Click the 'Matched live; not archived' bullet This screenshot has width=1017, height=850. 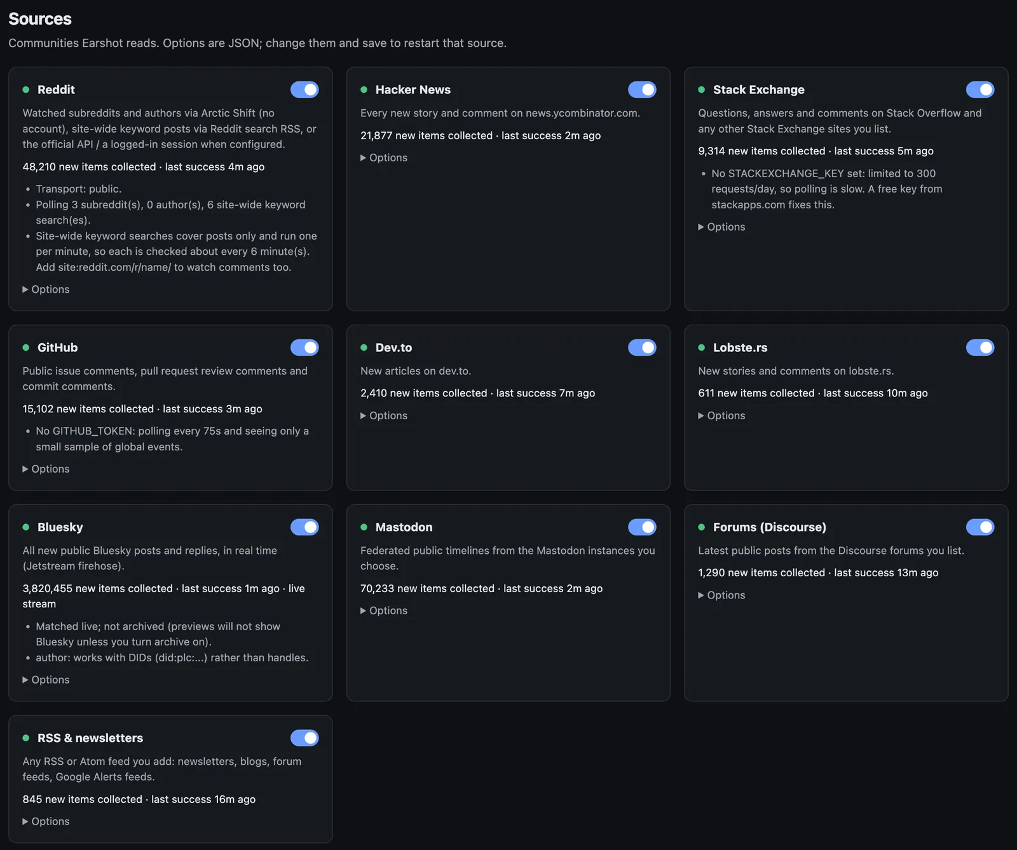click(x=158, y=634)
